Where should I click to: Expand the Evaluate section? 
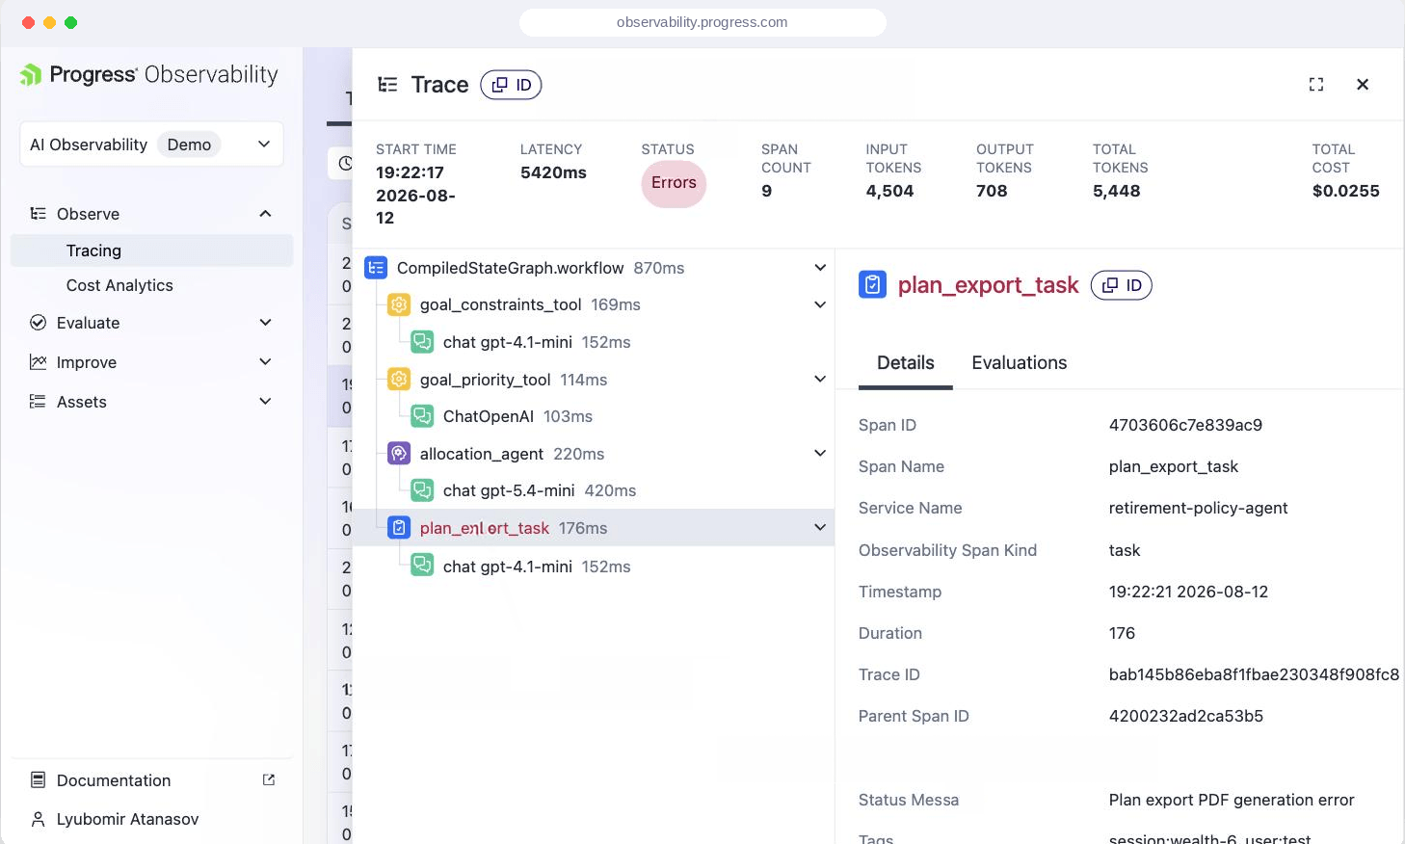[x=265, y=323]
